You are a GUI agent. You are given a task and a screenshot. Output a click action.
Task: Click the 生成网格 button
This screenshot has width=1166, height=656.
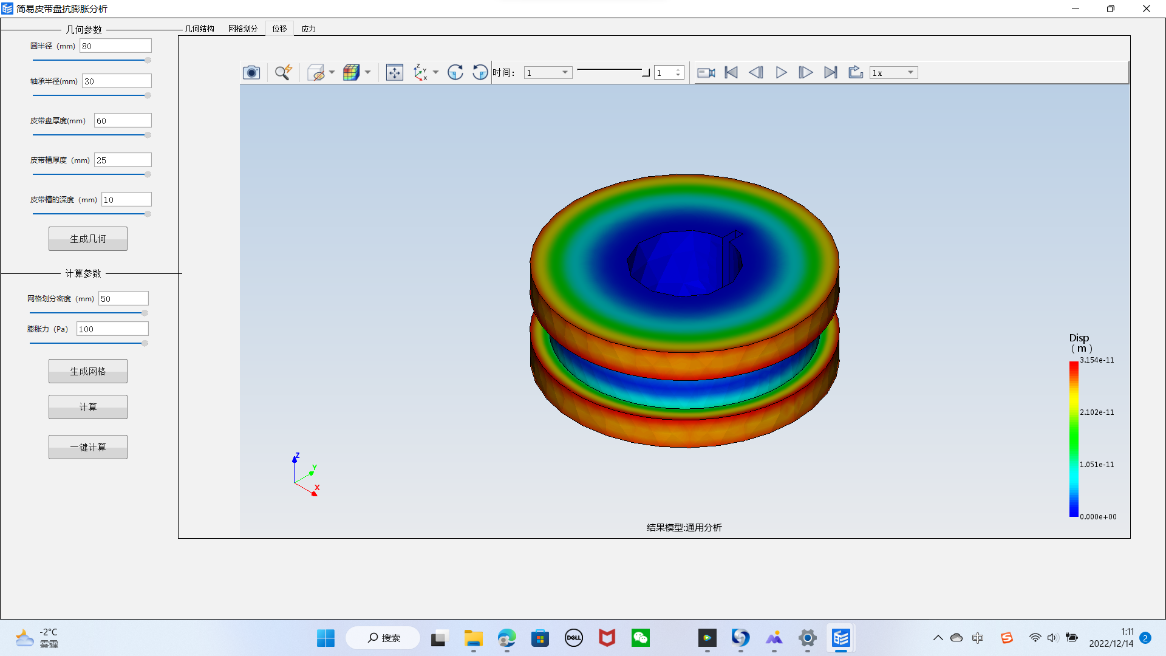click(x=88, y=371)
